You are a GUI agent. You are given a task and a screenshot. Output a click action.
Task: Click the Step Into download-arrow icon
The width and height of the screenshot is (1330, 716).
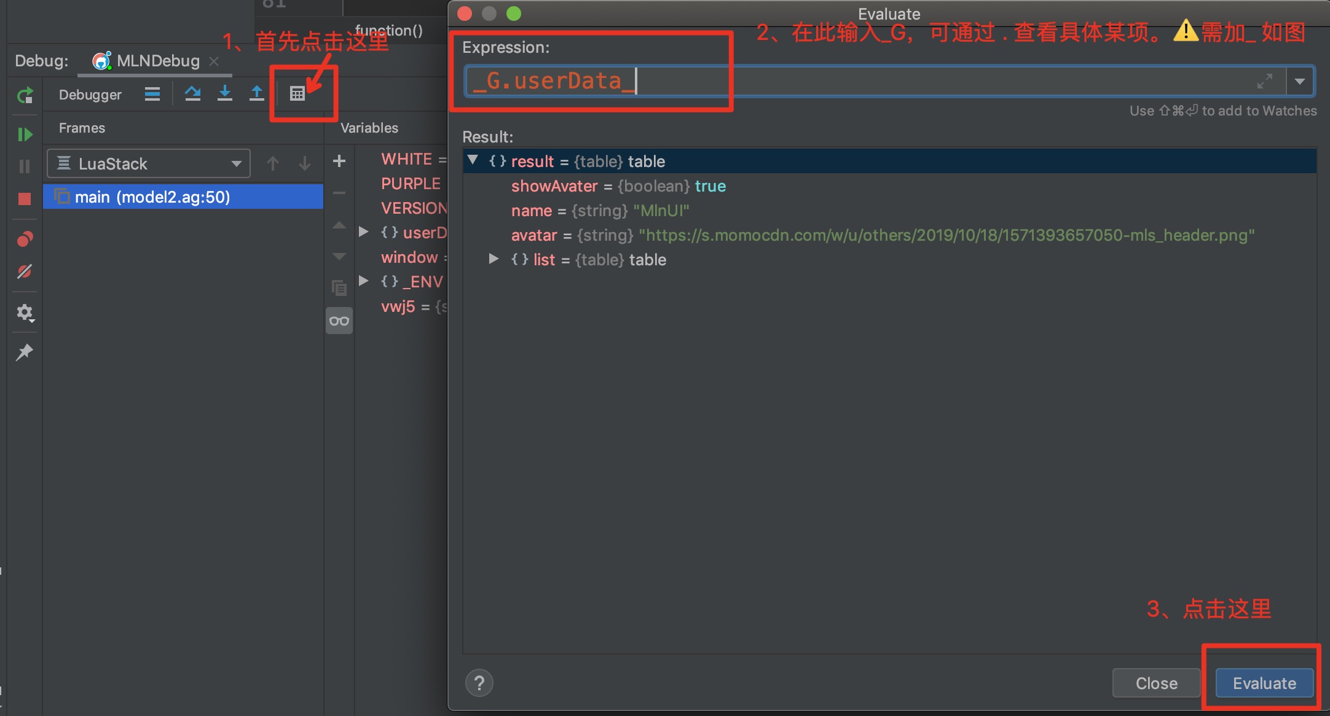coord(225,94)
